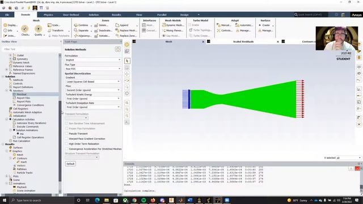Open zone Adjacency tool
Screen dimensions: 363x204
coord(82,36)
